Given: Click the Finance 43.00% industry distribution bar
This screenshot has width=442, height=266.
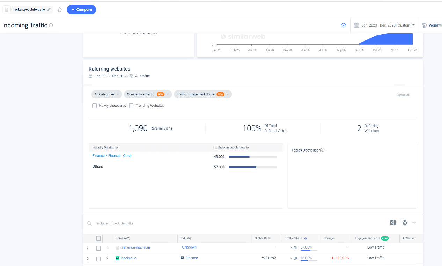Looking at the screenshot, I should point(253,157).
